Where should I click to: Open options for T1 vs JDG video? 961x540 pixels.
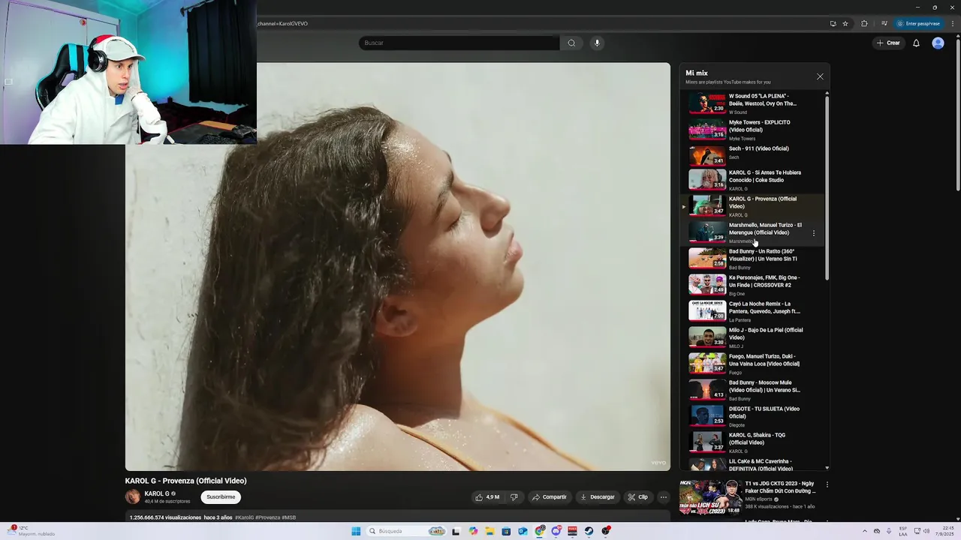(x=827, y=485)
